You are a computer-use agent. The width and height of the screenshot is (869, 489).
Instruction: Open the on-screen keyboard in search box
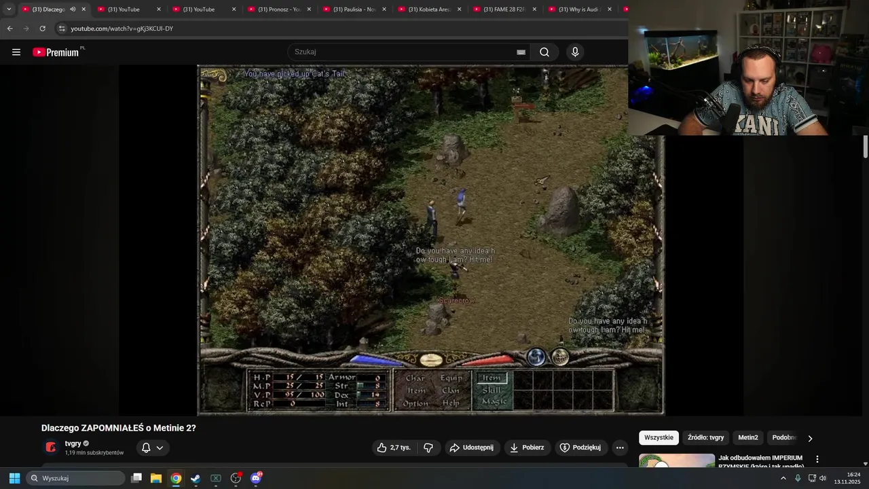point(521,52)
